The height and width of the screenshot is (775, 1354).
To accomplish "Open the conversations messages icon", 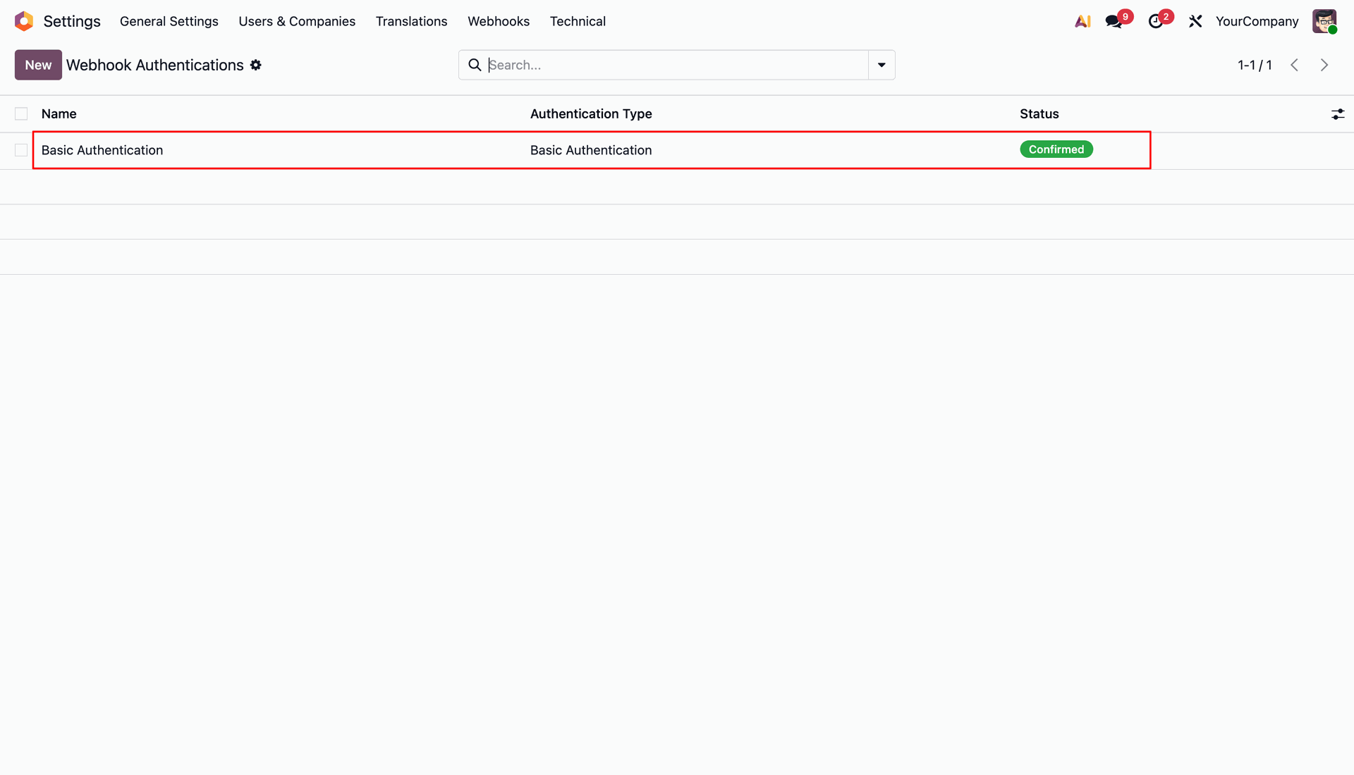I will tap(1114, 21).
